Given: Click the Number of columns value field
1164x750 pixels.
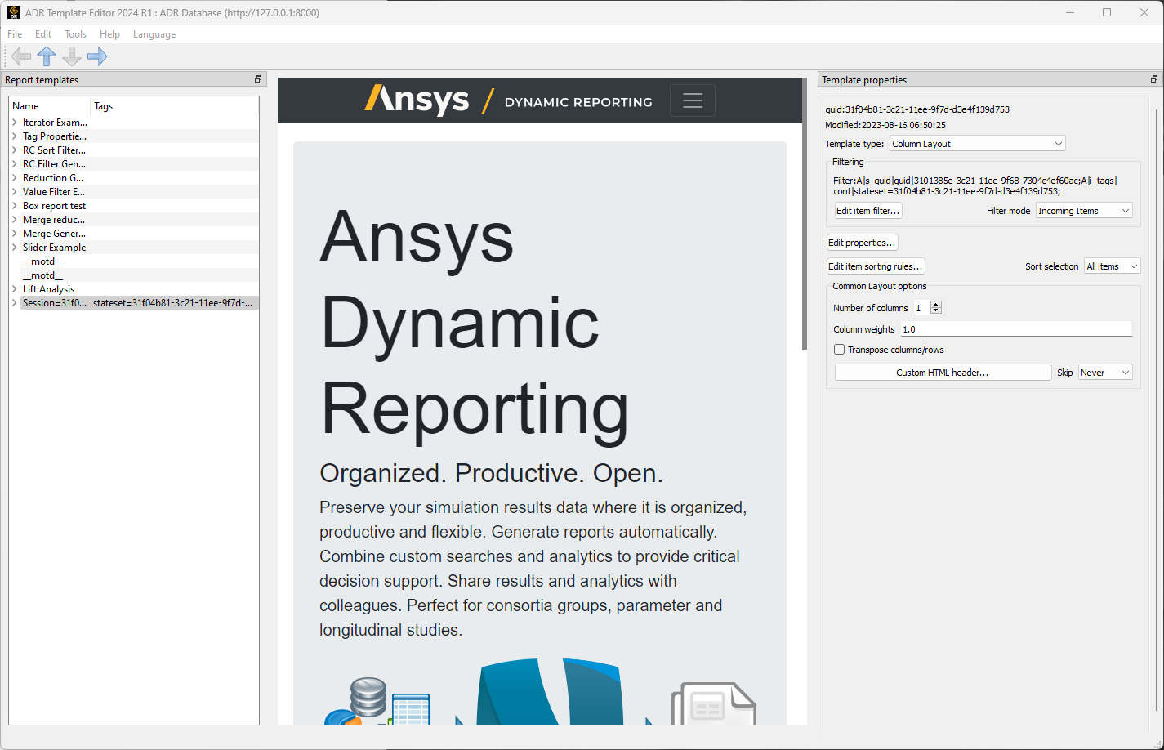Looking at the screenshot, I should click(x=922, y=308).
